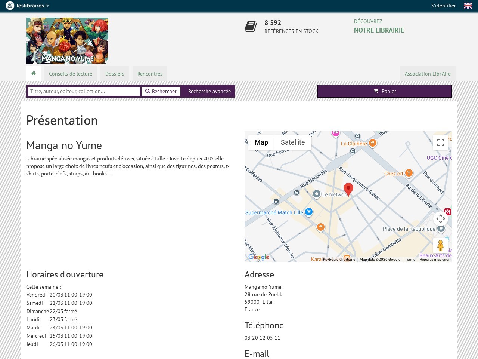Toggle fullscreen view on the map
Image resolution: width=478 pixels, height=359 pixels.
[x=440, y=142]
